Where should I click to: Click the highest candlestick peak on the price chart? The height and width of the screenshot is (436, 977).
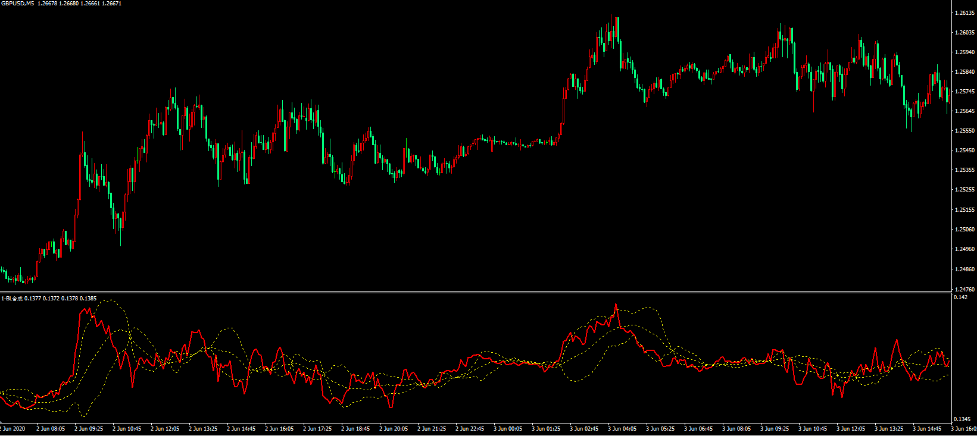point(611,17)
